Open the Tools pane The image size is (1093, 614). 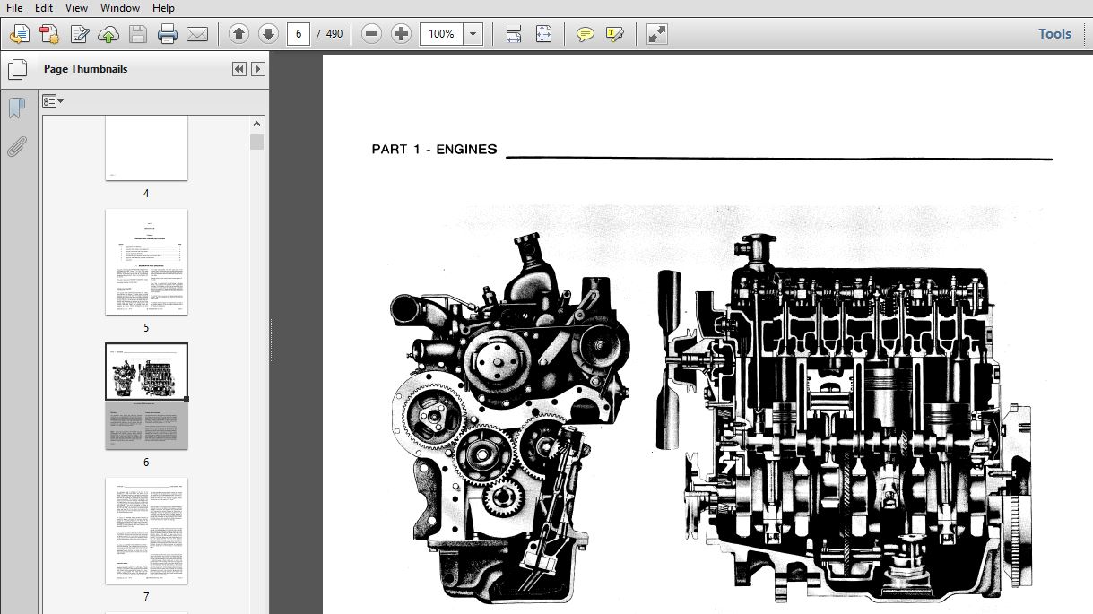(x=1054, y=34)
